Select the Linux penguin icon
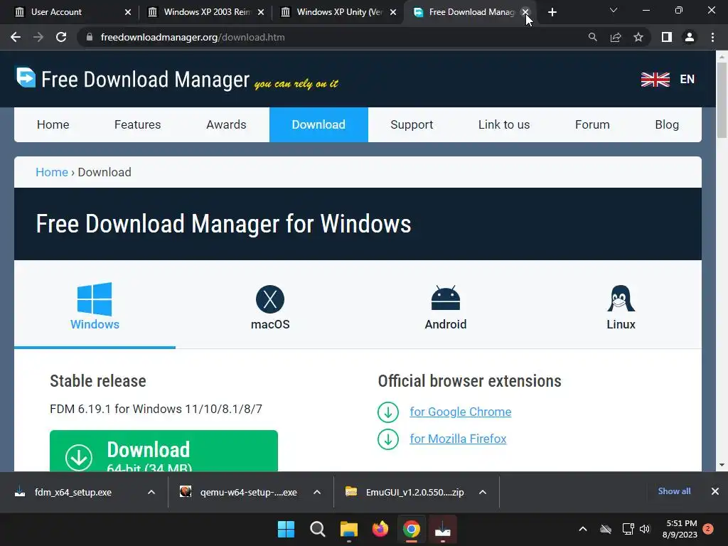The height and width of the screenshot is (546, 728). pyautogui.click(x=621, y=298)
